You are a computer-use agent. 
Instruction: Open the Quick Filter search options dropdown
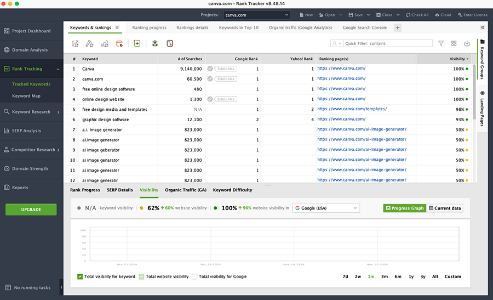tap(336, 43)
